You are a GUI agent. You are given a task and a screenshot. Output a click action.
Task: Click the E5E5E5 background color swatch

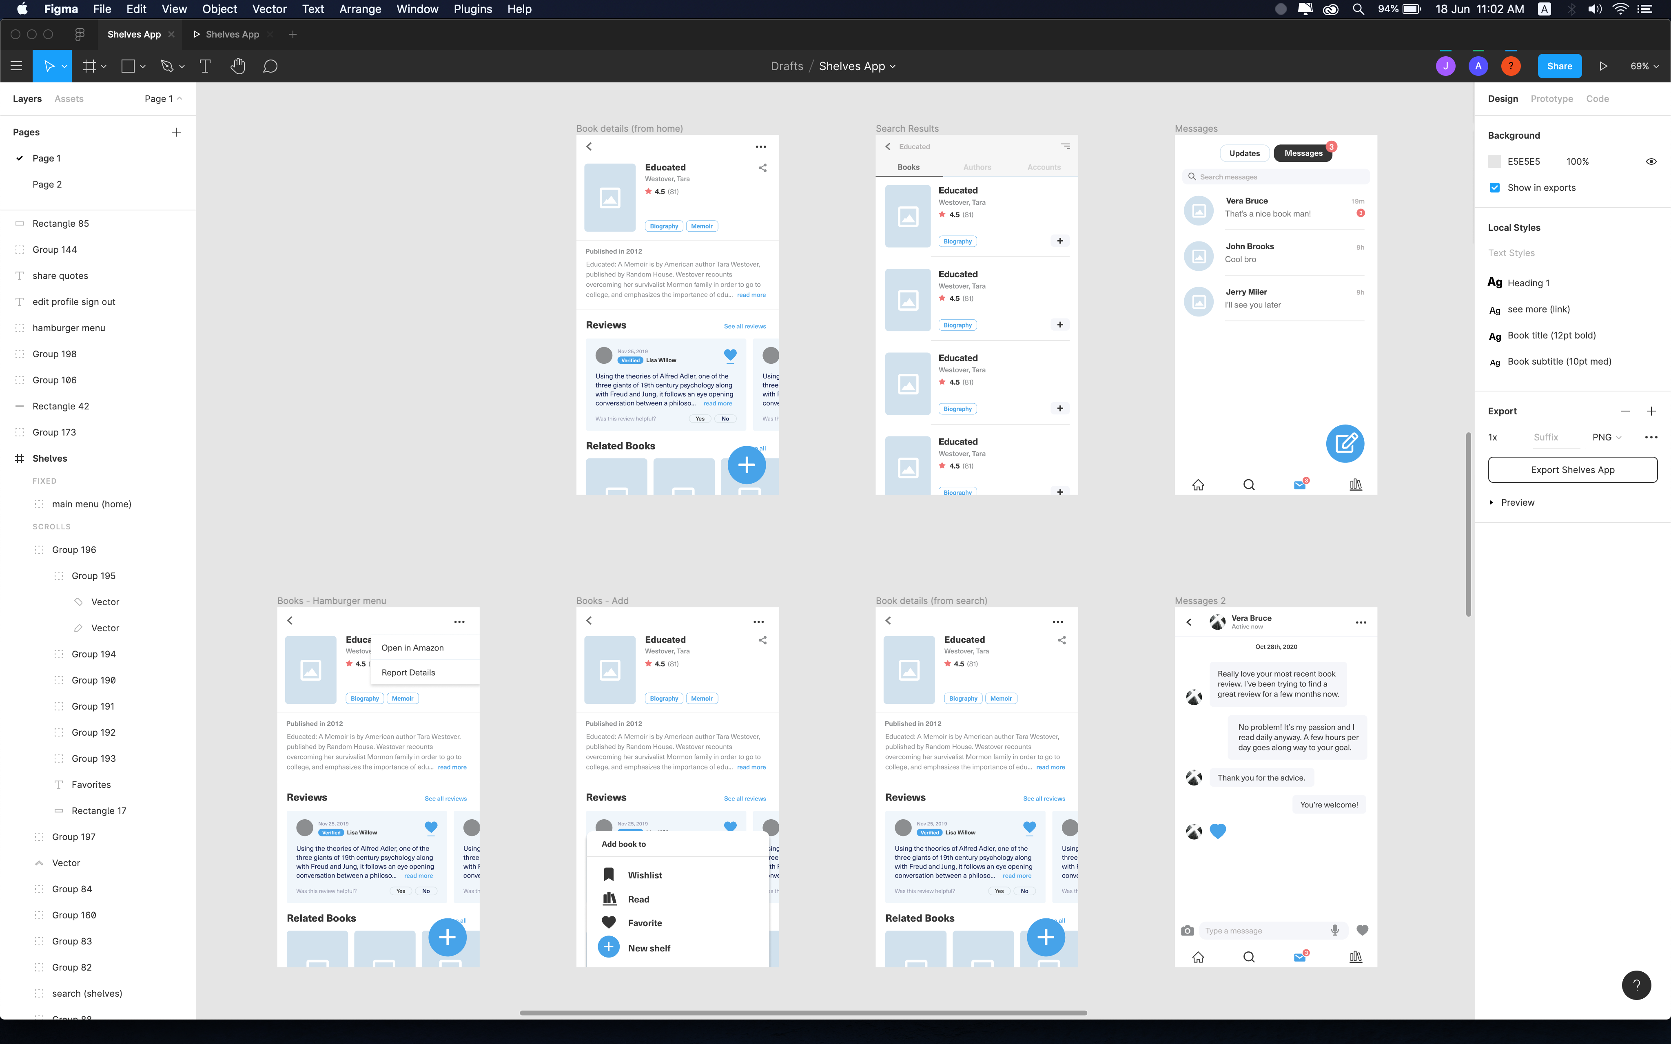coord(1495,161)
